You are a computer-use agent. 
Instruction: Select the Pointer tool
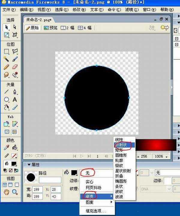6,27
